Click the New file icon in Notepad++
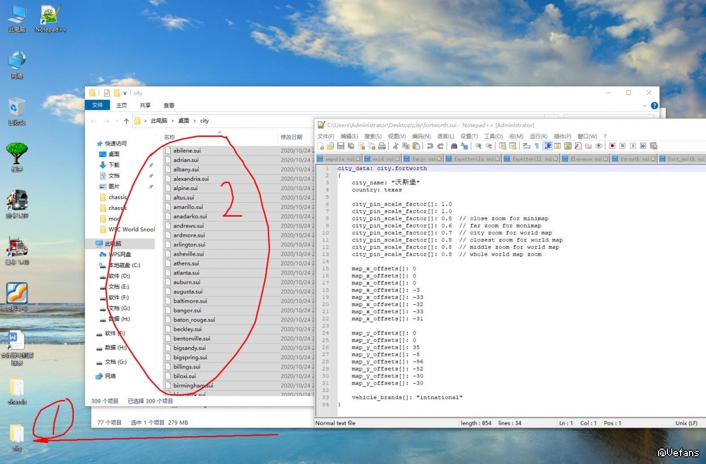The height and width of the screenshot is (464, 706). (x=320, y=146)
